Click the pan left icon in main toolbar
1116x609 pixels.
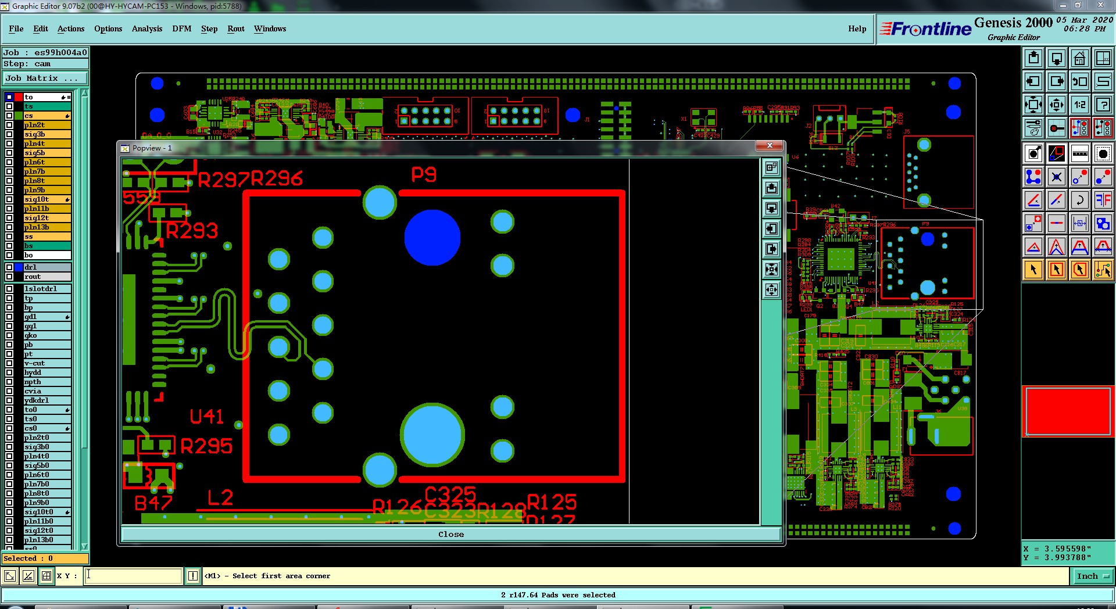[1033, 81]
